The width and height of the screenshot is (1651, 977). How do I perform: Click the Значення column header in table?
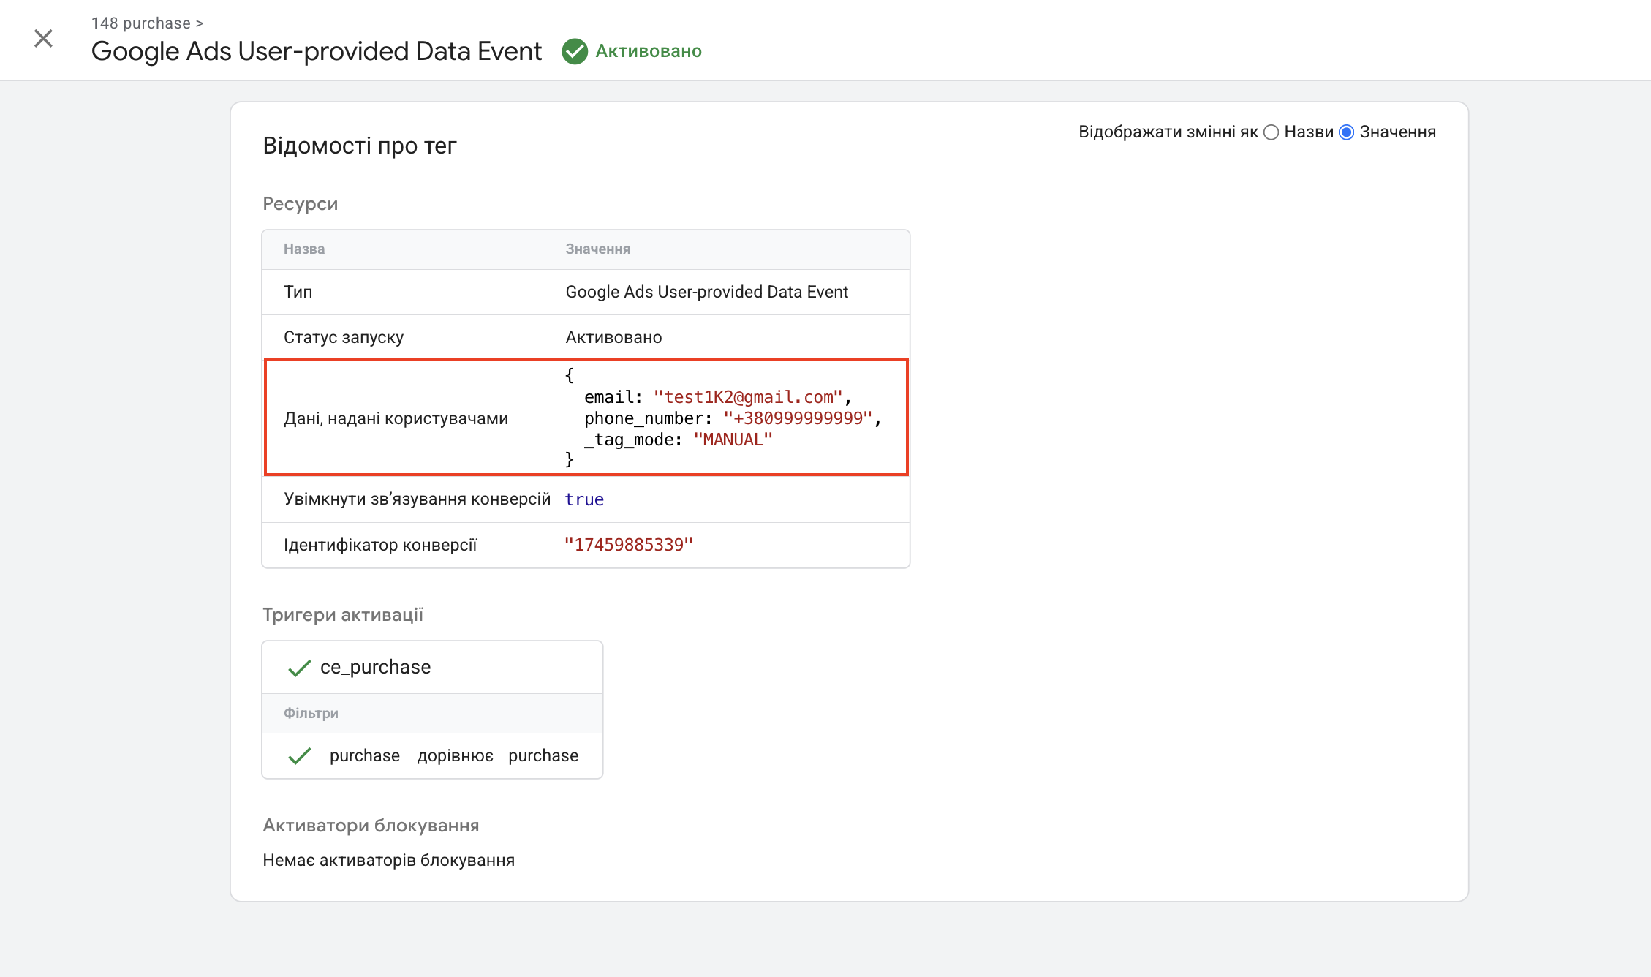(597, 249)
